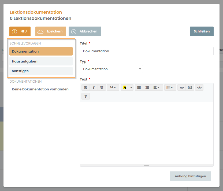
Task: Open the insert table dropdown
Action: click(x=170, y=87)
